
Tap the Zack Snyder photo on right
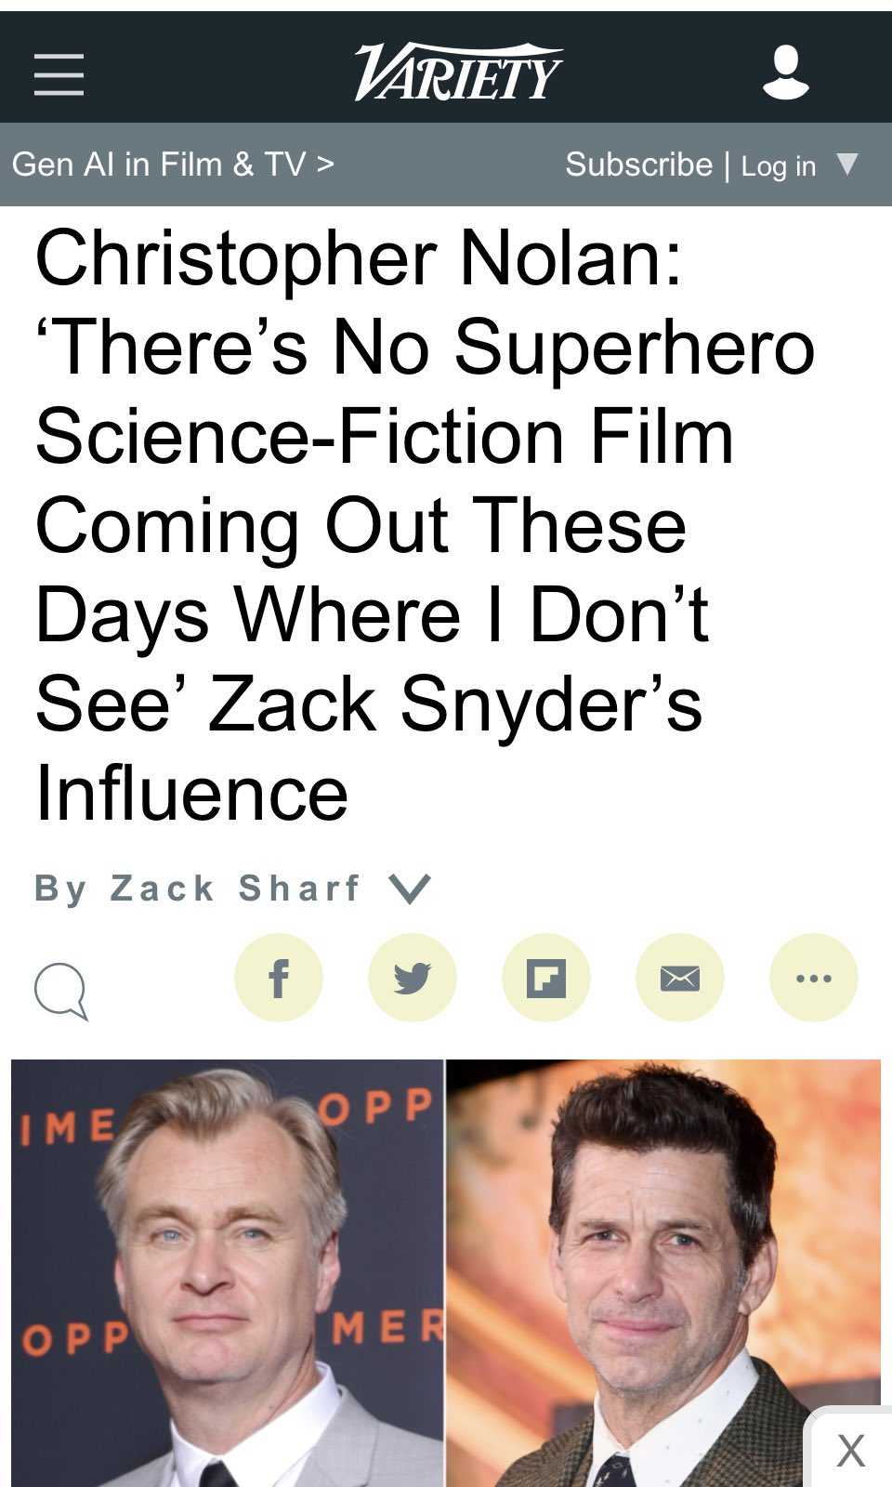(663, 1273)
